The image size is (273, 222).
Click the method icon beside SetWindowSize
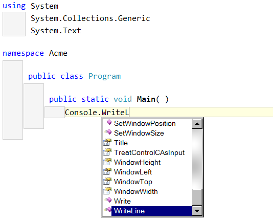pos(108,132)
